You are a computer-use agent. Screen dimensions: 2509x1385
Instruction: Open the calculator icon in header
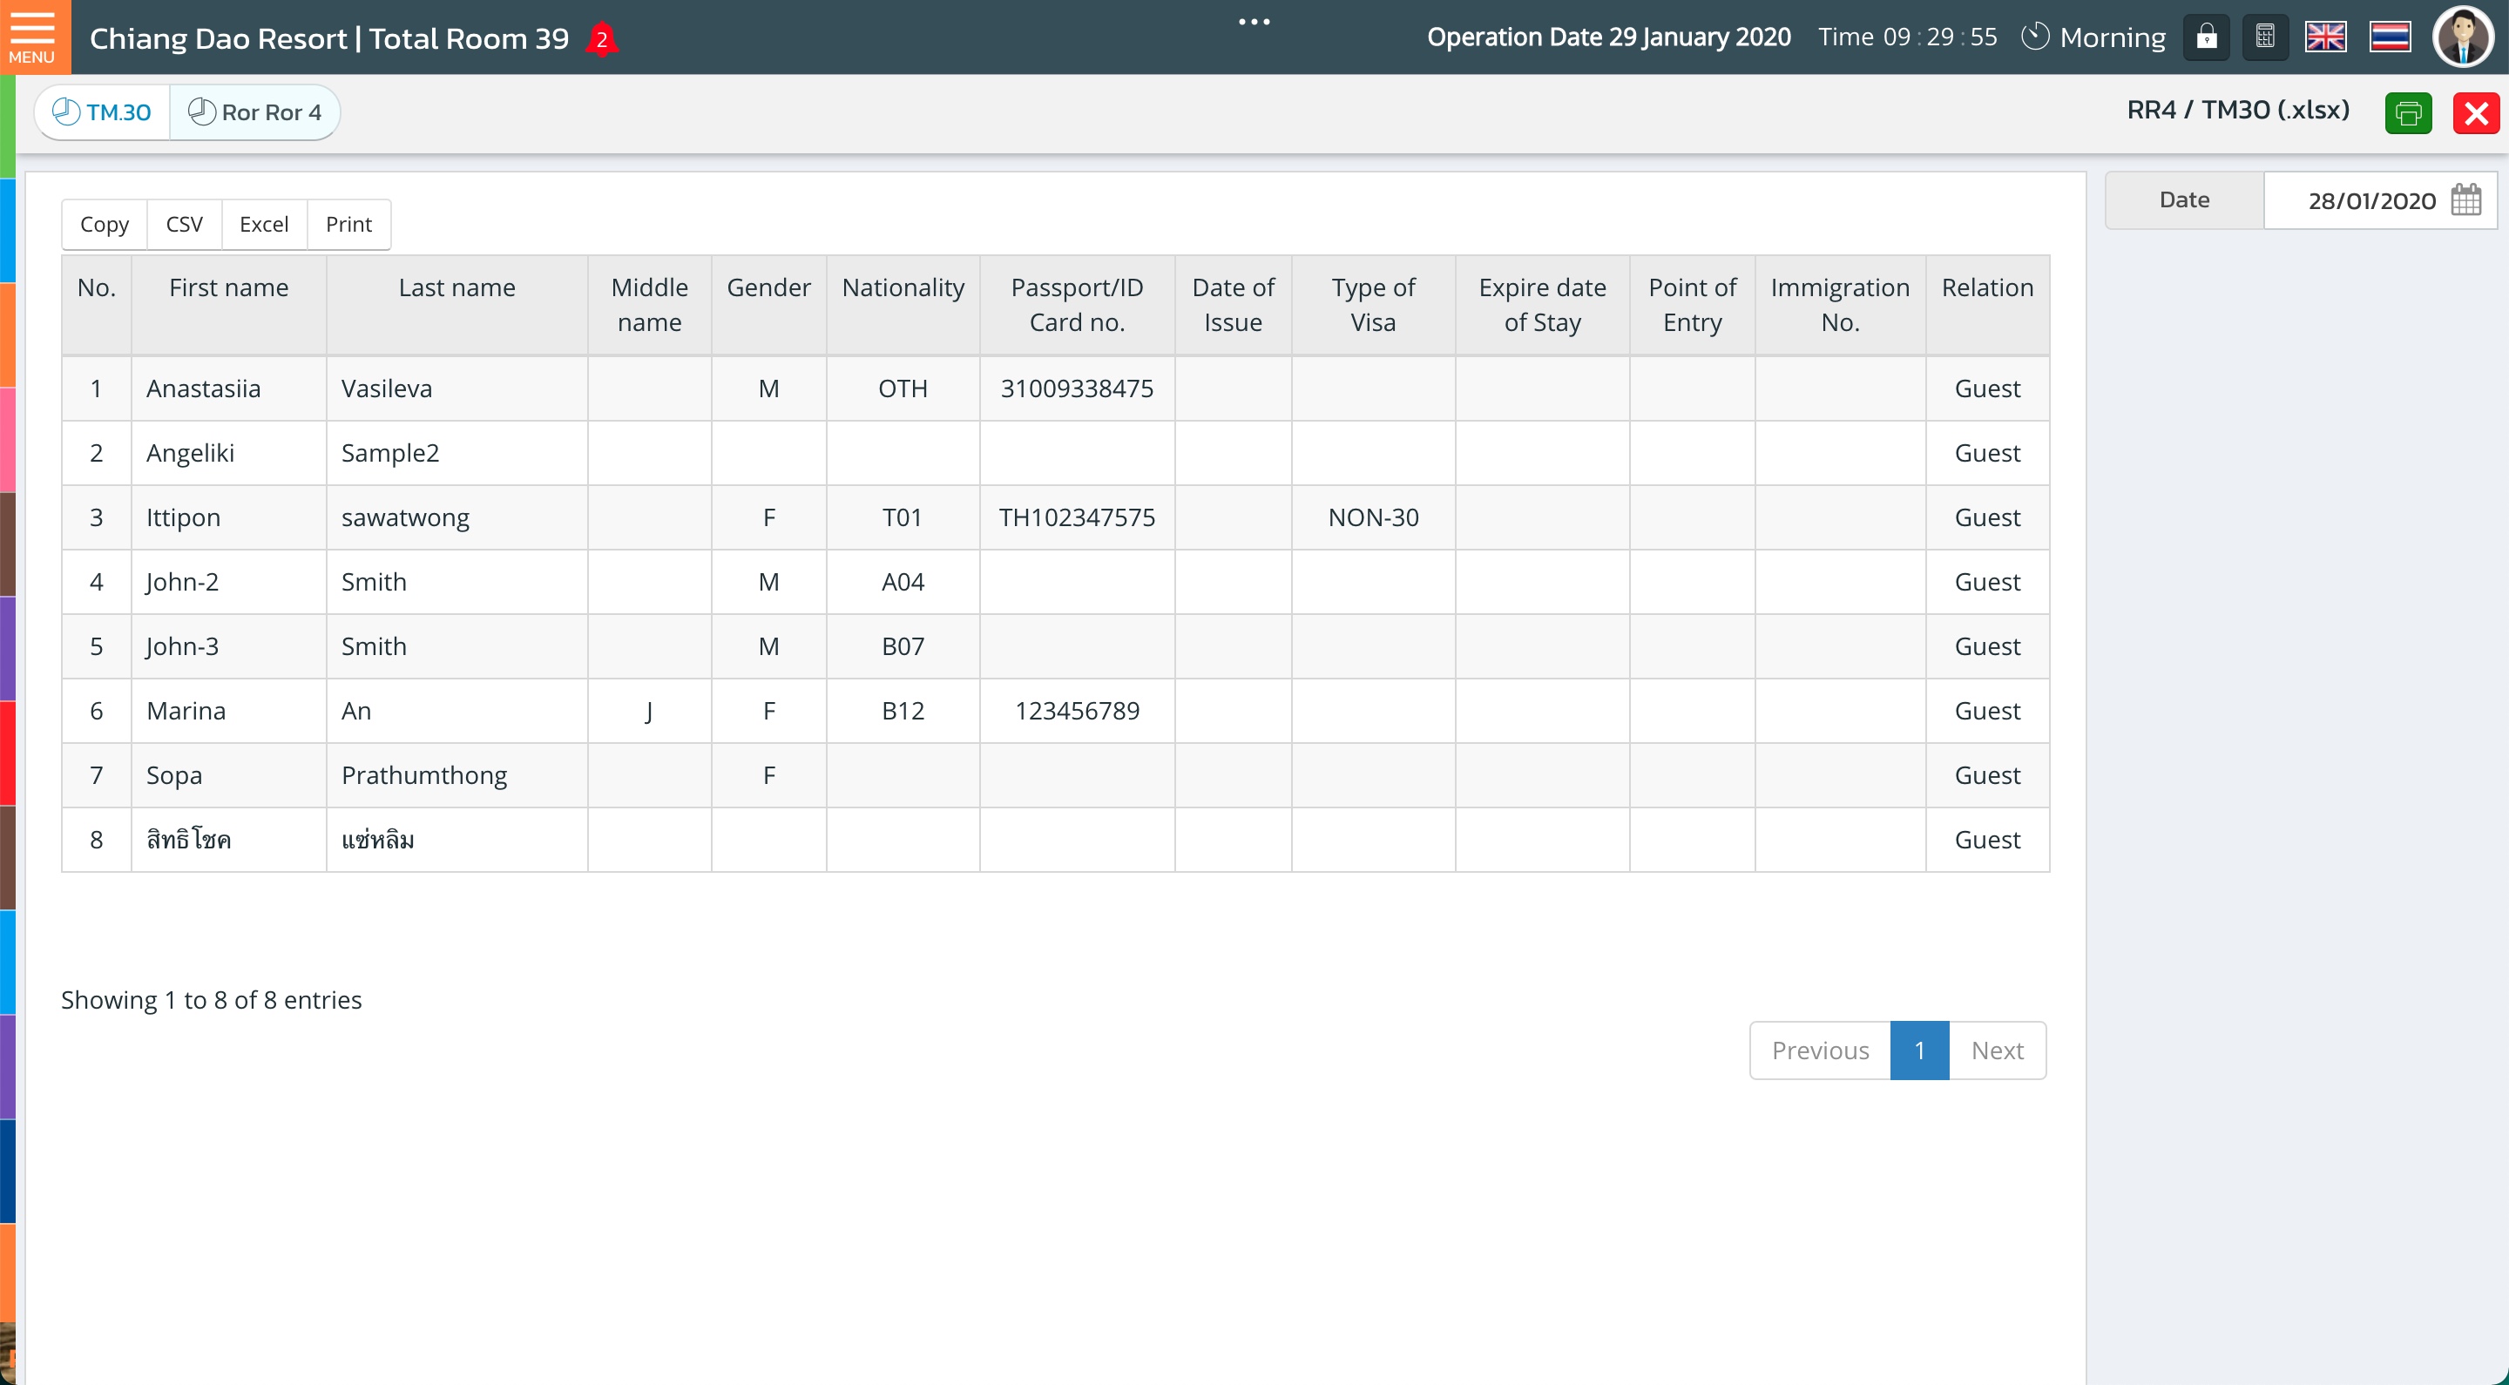[x=2264, y=38]
